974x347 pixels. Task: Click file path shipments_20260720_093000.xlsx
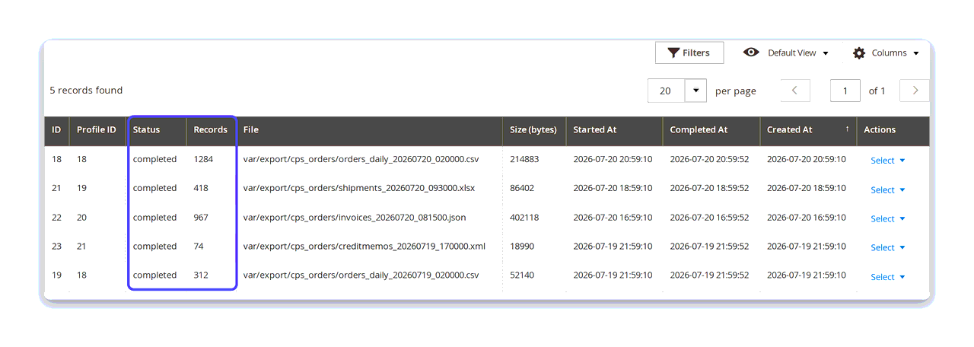click(360, 188)
